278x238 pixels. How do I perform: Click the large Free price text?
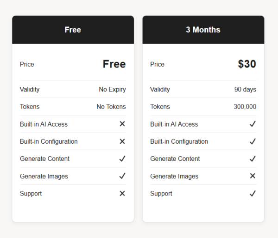coord(114,64)
